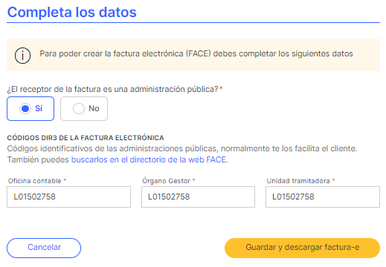The width and height of the screenshot is (386, 267).
Task: Click the Sí option label text
Action: coord(39,108)
